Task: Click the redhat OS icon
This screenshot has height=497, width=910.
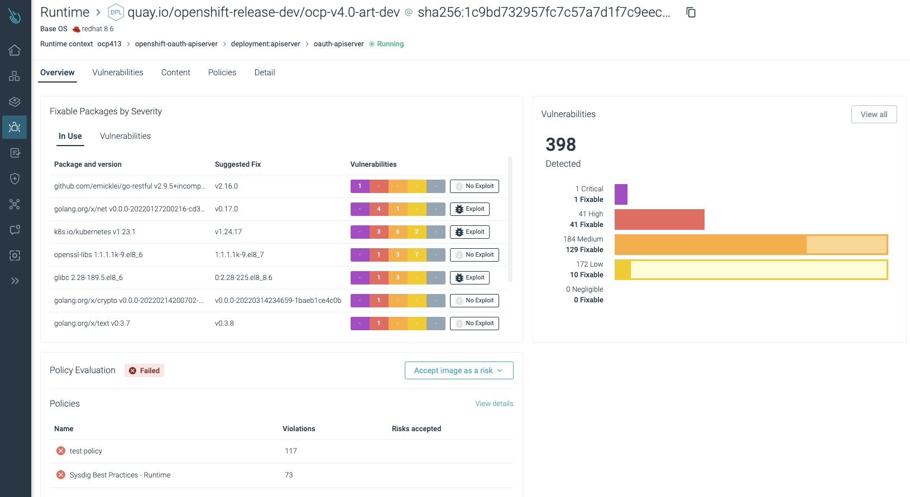Action: 76,29
